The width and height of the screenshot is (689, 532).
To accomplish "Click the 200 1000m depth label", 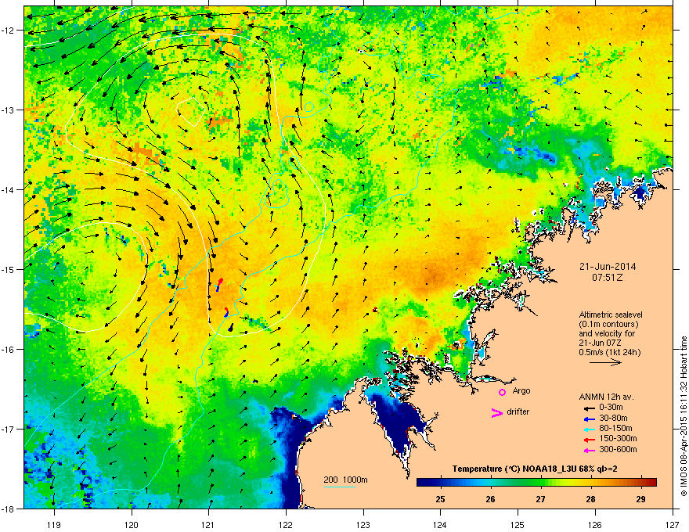I will click(345, 480).
